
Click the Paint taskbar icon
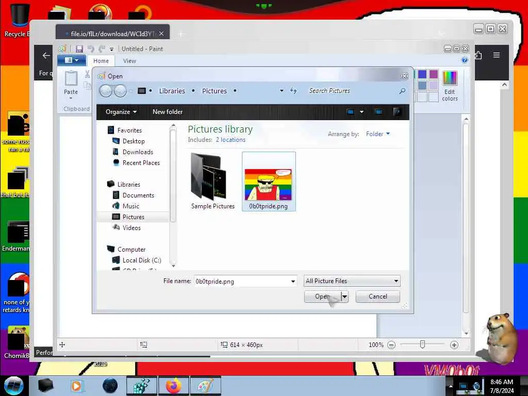click(205, 386)
